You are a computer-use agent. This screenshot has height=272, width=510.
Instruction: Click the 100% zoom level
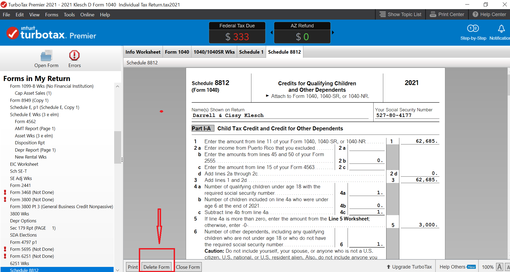487,267
